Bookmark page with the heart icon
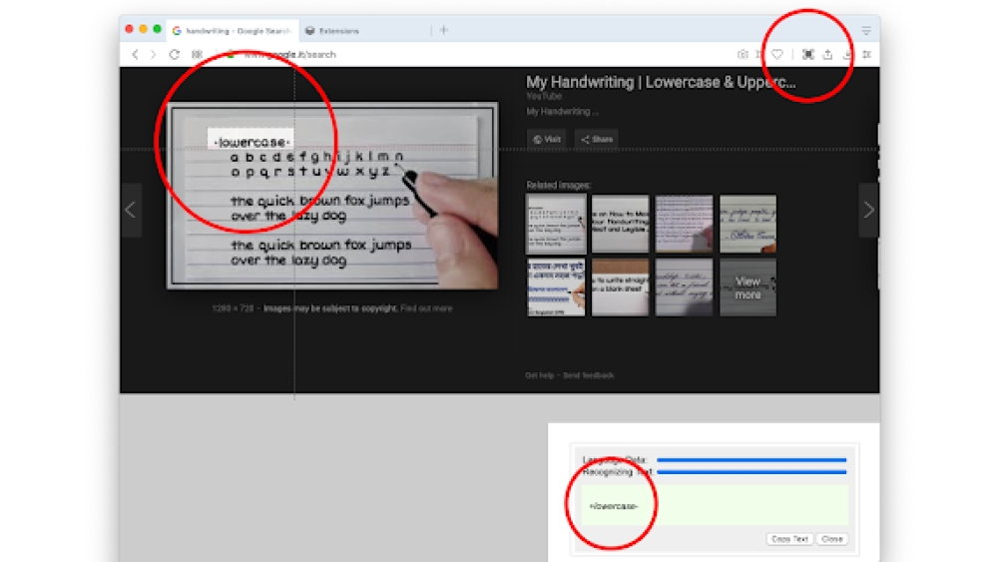 point(777,55)
